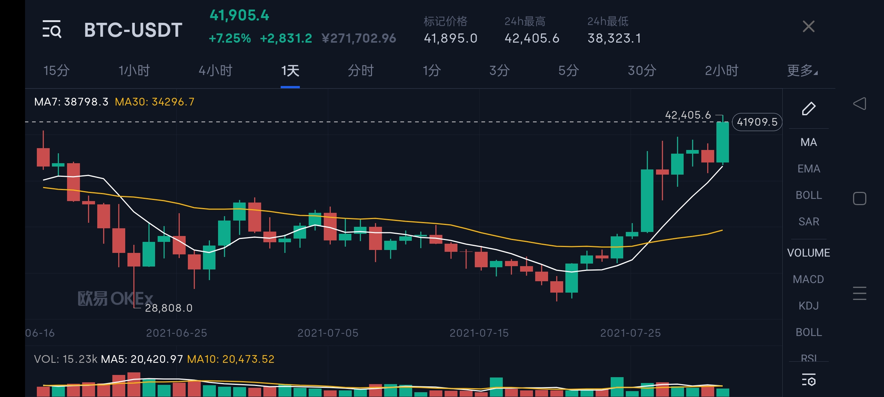Image resolution: width=884 pixels, height=397 pixels.
Task: Switch to the 1分 timeframe
Action: pyautogui.click(x=432, y=70)
